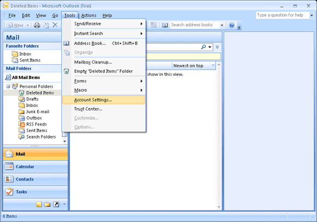Expand the Instant Search submenu
The width and height of the screenshot is (317, 222).
pos(104,33)
